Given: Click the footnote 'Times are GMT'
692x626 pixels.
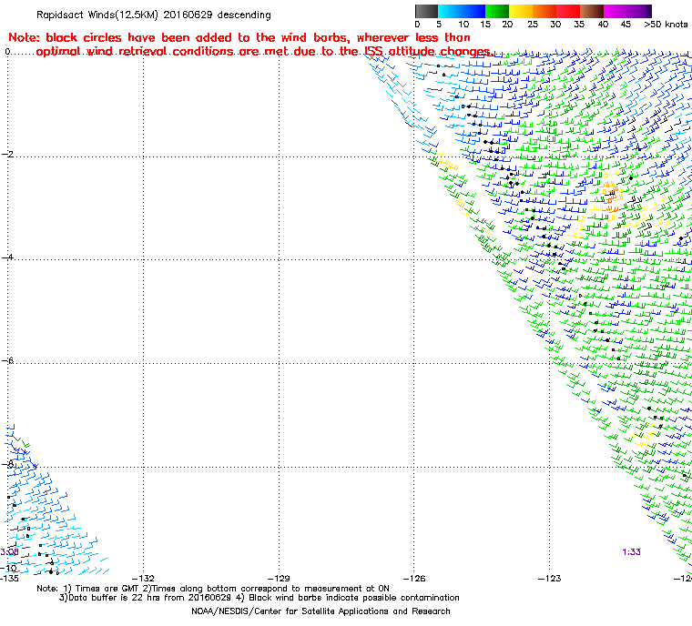Looking at the screenshot, I should (x=107, y=589).
